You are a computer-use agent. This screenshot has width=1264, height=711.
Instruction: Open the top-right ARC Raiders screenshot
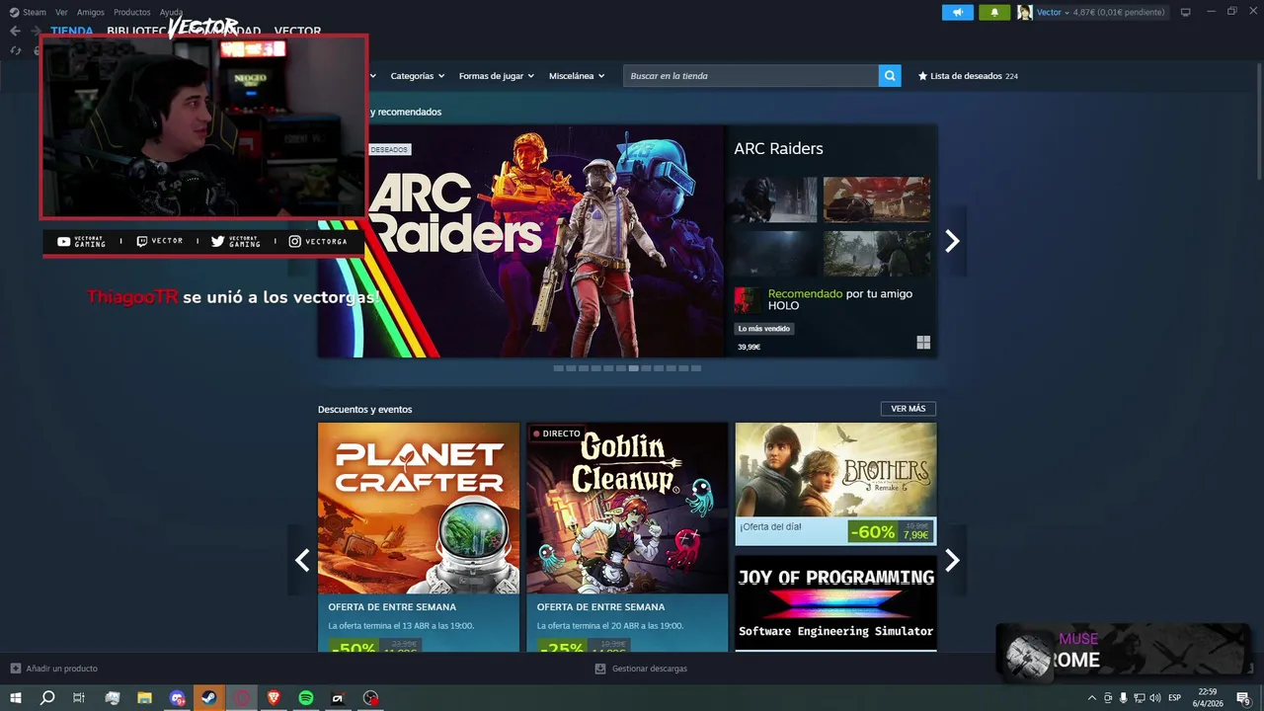(877, 200)
